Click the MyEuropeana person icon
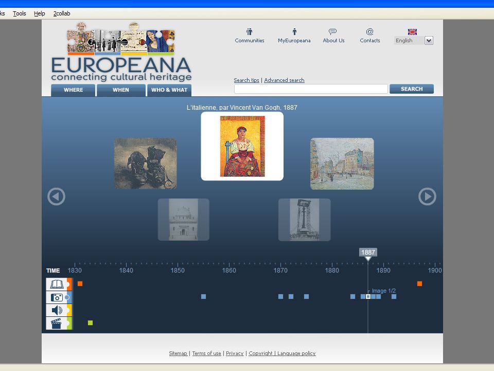Viewport: 494px width, 371px height. pos(294,31)
